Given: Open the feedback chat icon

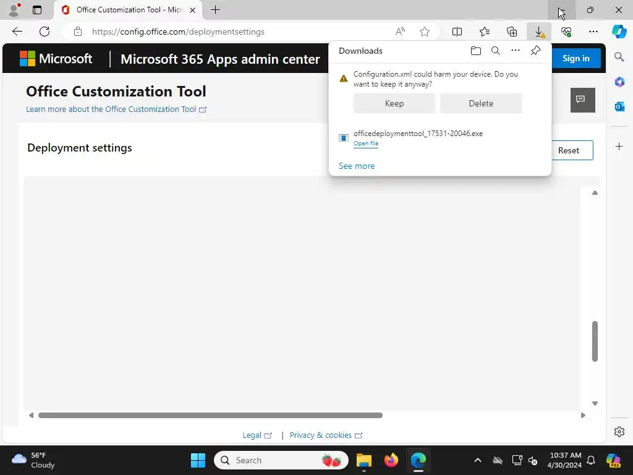Looking at the screenshot, I should click(582, 100).
